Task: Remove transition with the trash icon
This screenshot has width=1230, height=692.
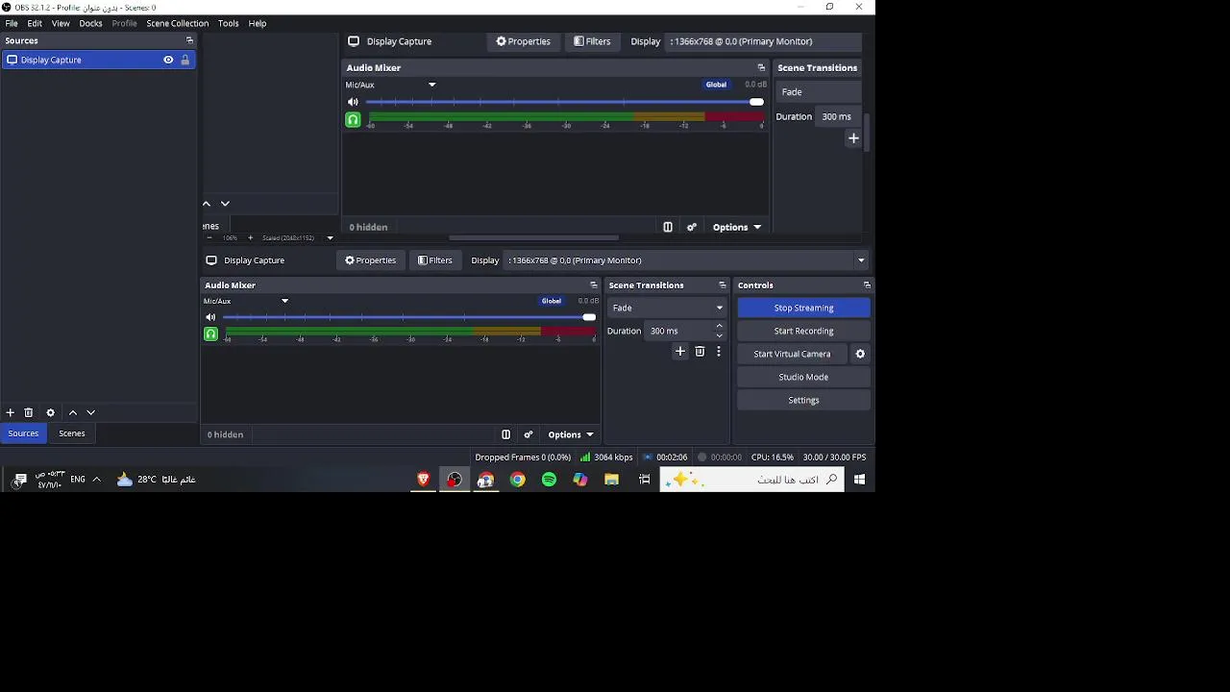Action: (700, 352)
